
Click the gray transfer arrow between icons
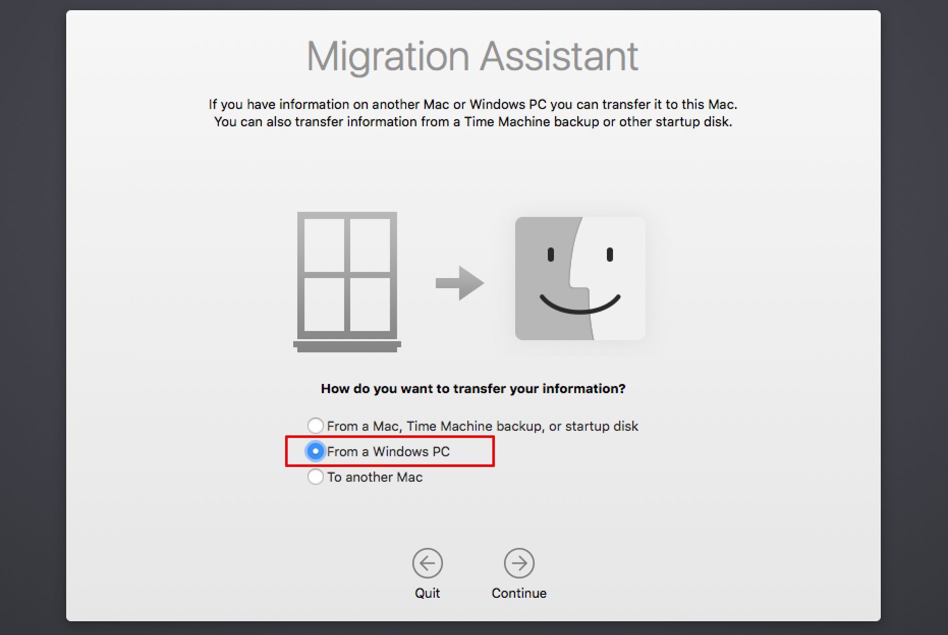click(x=459, y=283)
